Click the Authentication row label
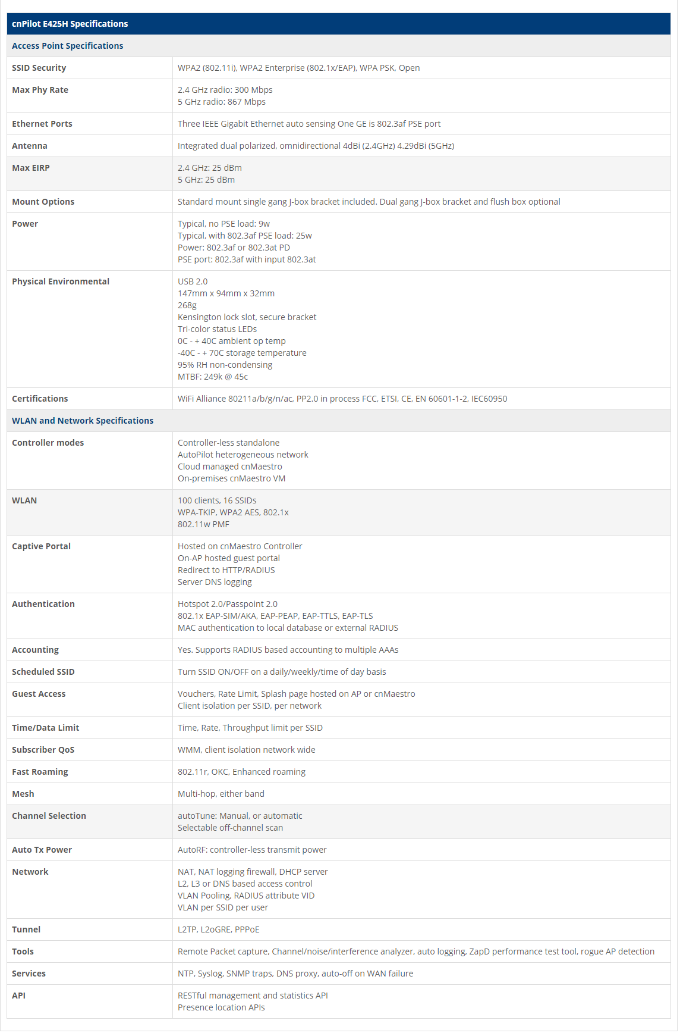The width and height of the screenshot is (680, 1036). pyautogui.click(x=43, y=604)
